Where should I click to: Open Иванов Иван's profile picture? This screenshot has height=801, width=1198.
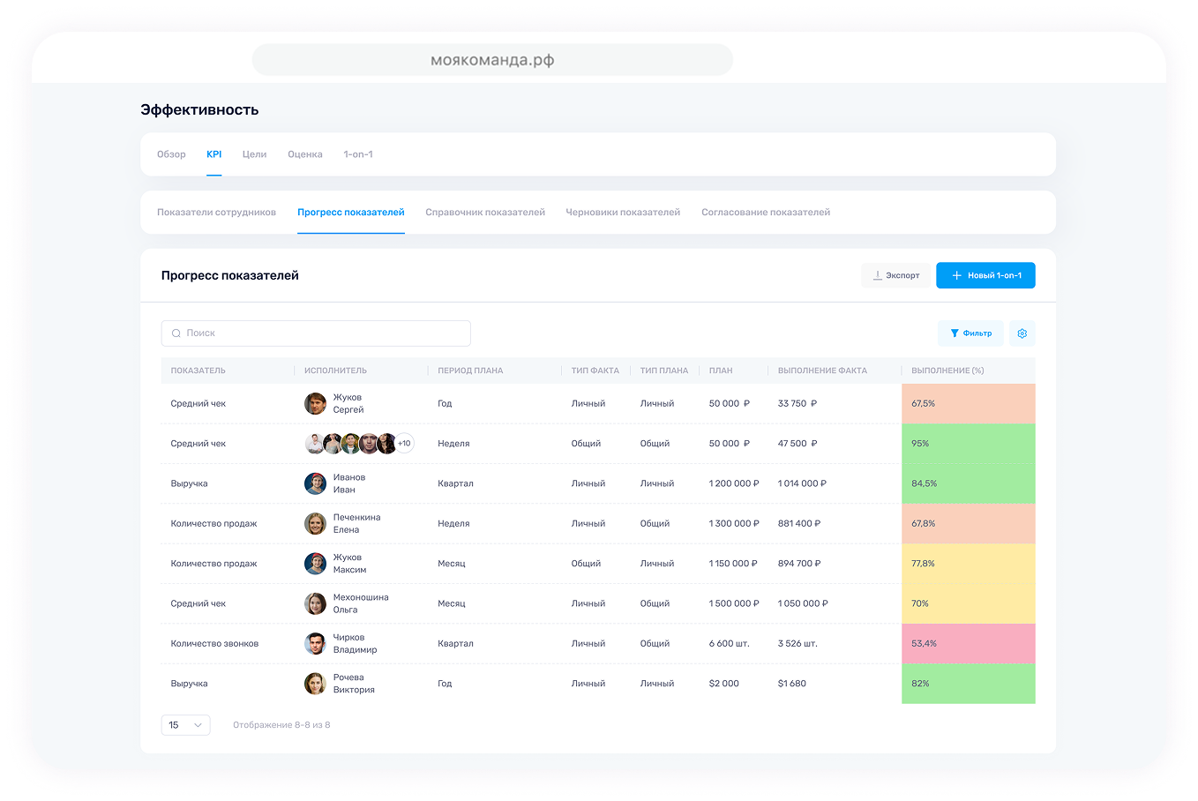coord(315,483)
